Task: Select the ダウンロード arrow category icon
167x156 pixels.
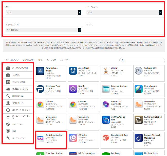Action: click(x=8, y=103)
